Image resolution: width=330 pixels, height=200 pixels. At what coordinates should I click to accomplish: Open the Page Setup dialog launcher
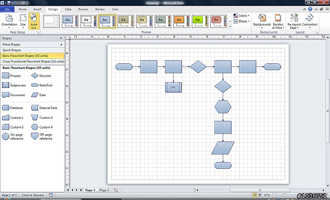(x=38, y=32)
